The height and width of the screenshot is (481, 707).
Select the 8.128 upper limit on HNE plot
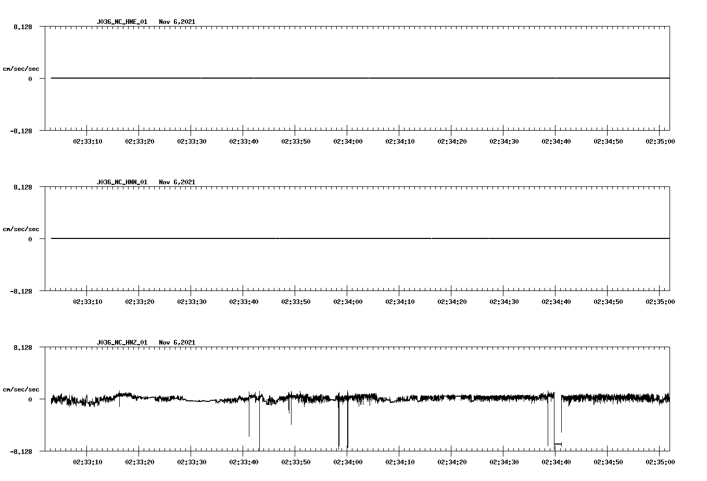tap(23, 27)
